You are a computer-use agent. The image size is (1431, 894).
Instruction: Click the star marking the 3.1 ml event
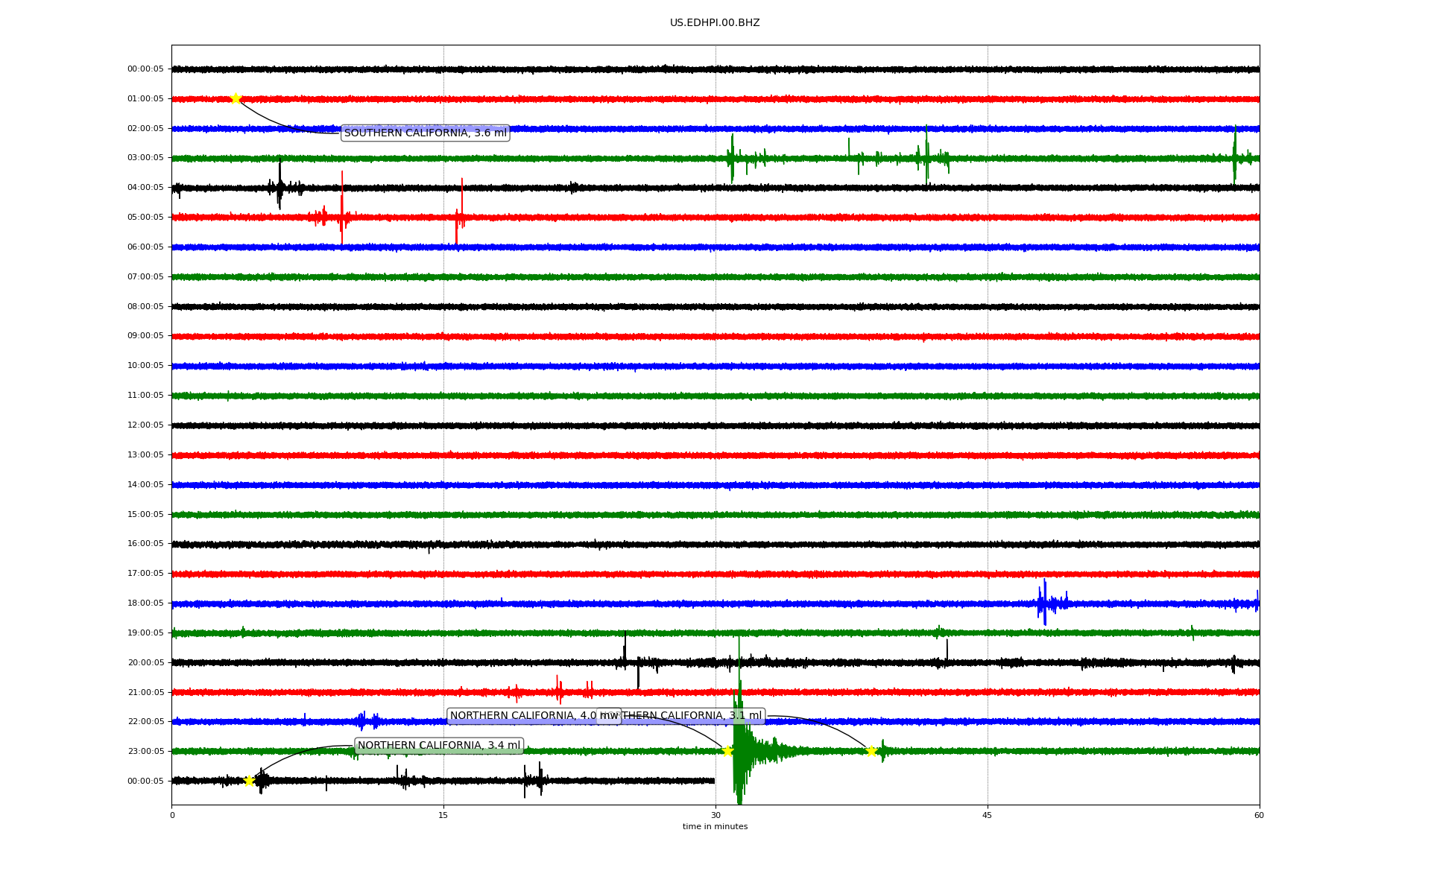coord(871,751)
